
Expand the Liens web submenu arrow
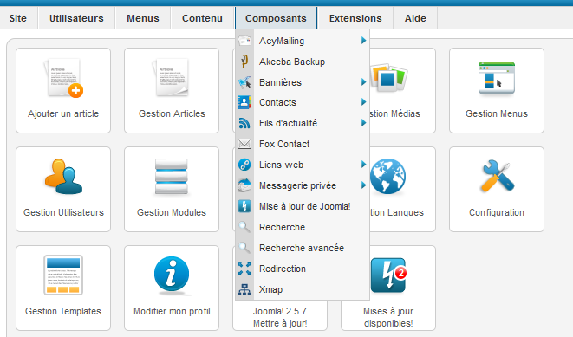coord(363,165)
